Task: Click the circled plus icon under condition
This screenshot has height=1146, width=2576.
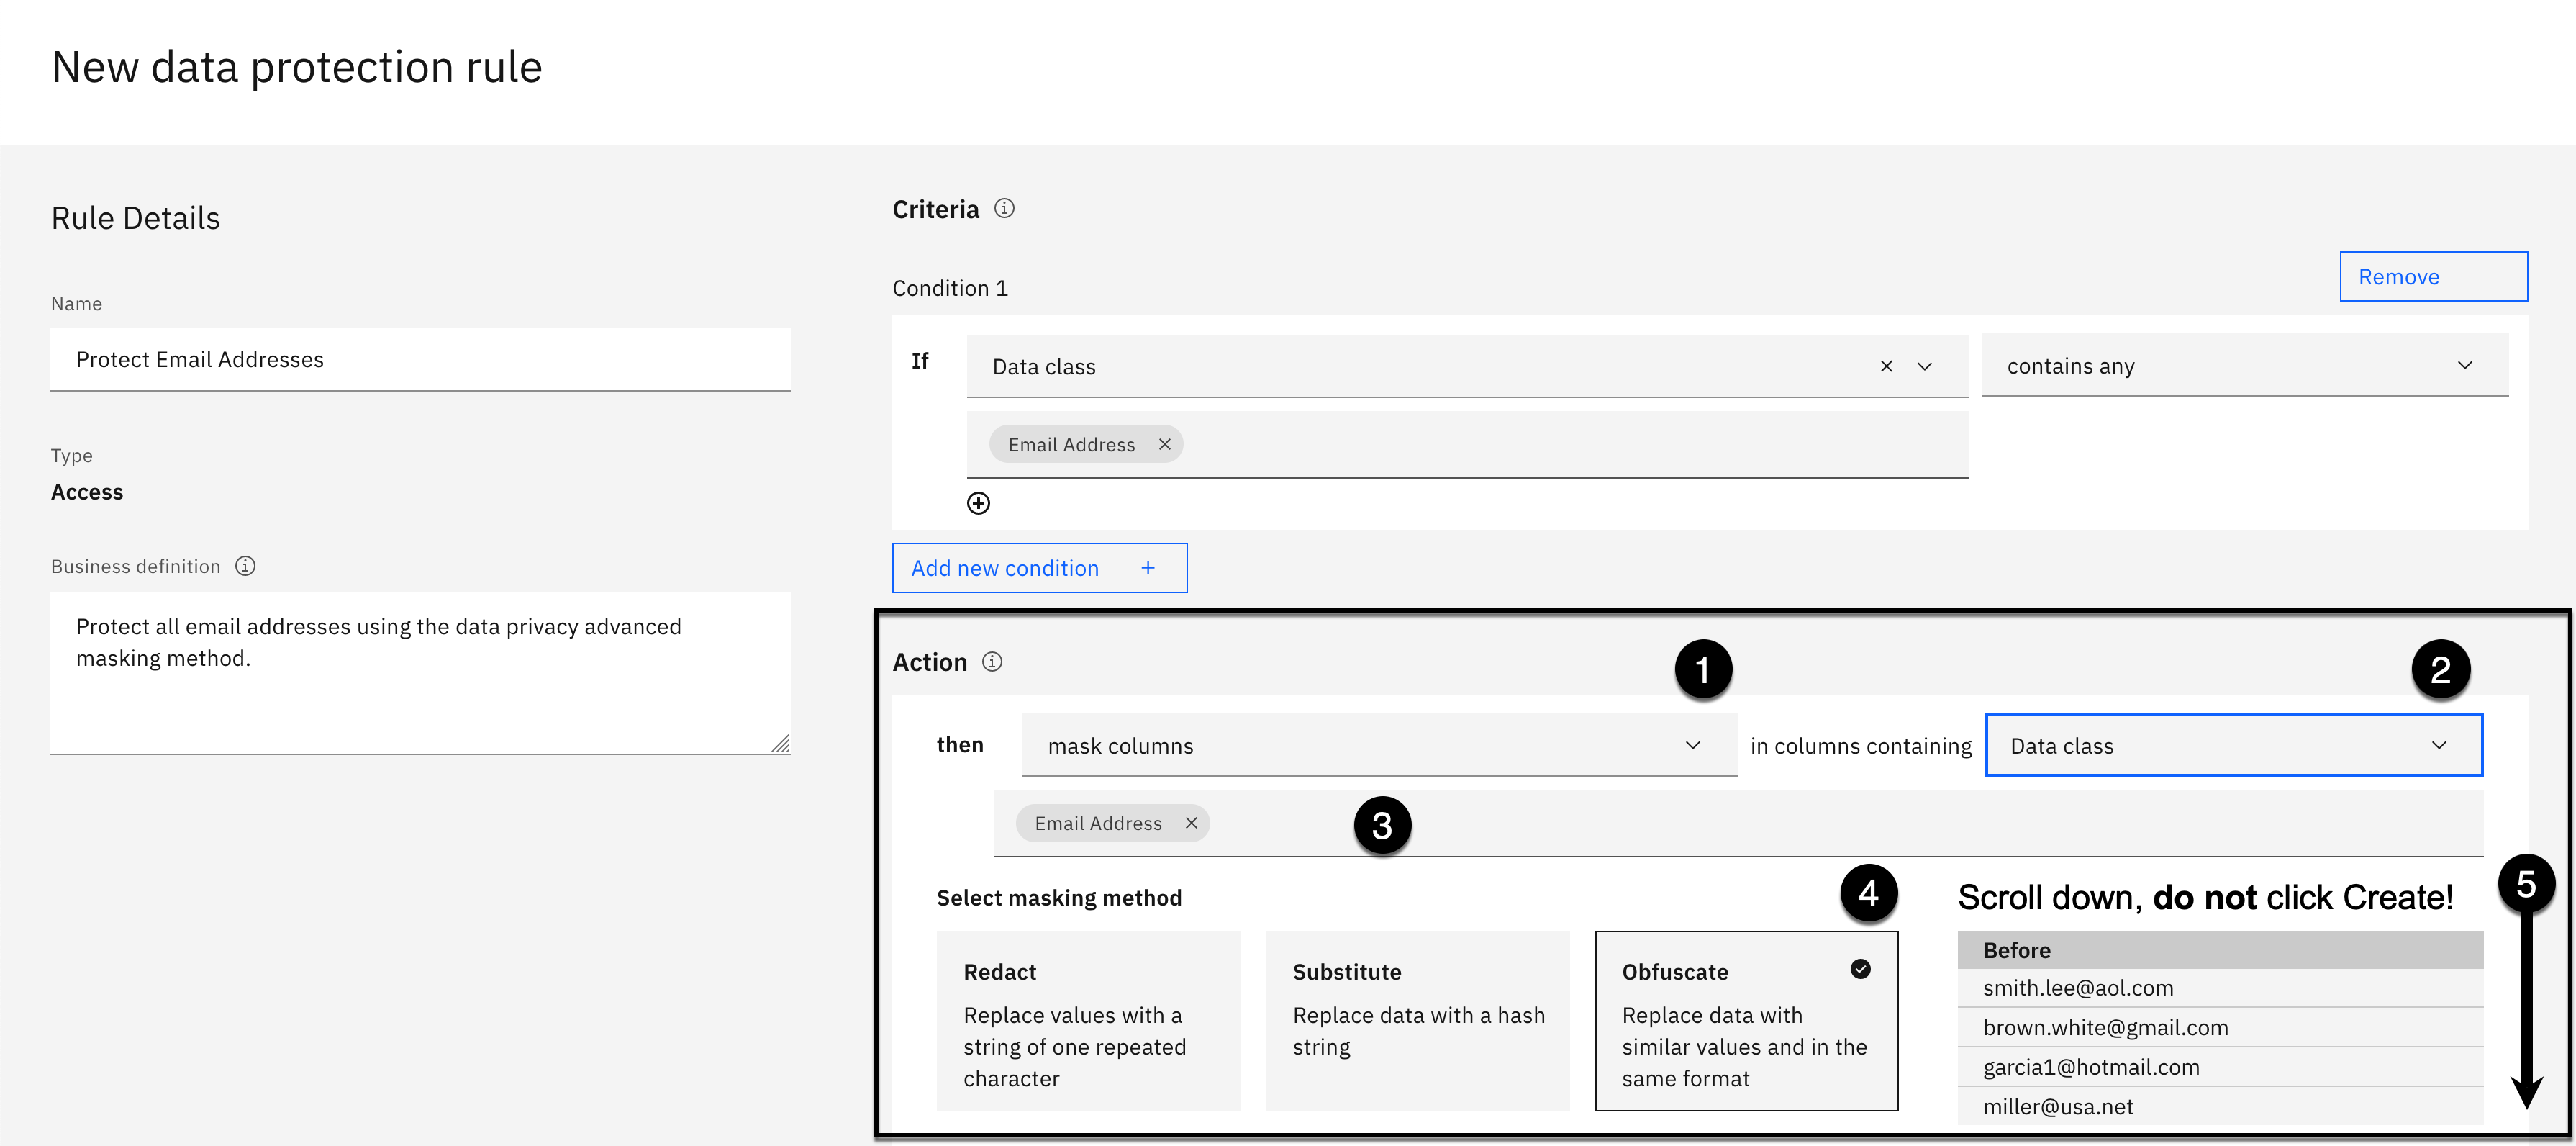Action: 978,503
